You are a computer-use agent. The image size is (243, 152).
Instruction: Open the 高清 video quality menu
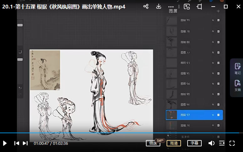tap(174, 143)
